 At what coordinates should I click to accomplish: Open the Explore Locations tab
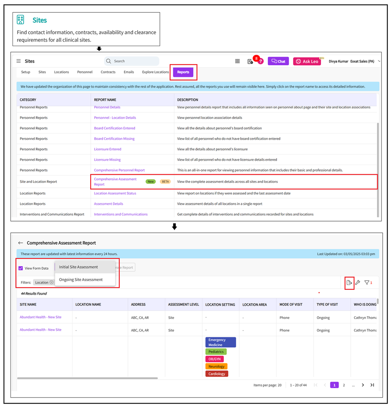156,72
